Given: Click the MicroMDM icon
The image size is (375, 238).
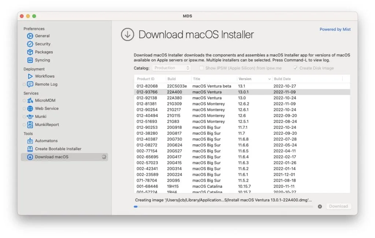Looking at the screenshot, I should coord(30,100).
